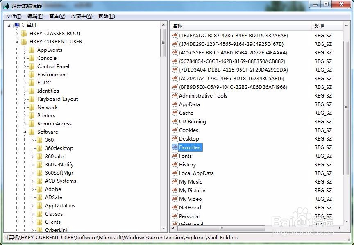Expand the Control Panel key
354x245 pixels.
[x=24, y=66]
